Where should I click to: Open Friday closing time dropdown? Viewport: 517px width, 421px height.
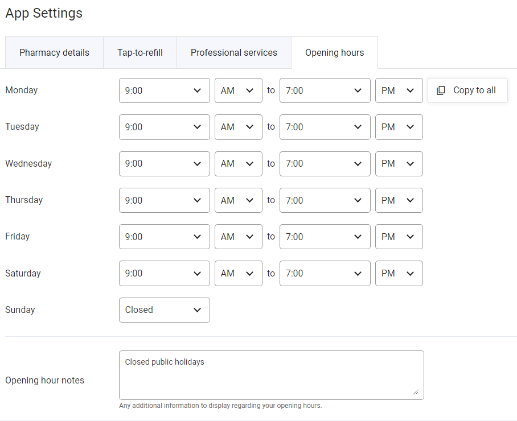(x=325, y=237)
